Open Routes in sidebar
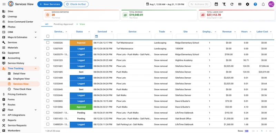The image size is (276, 133). (11, 104)
